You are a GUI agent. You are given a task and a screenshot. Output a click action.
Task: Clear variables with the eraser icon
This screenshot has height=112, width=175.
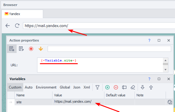(133, 87)
